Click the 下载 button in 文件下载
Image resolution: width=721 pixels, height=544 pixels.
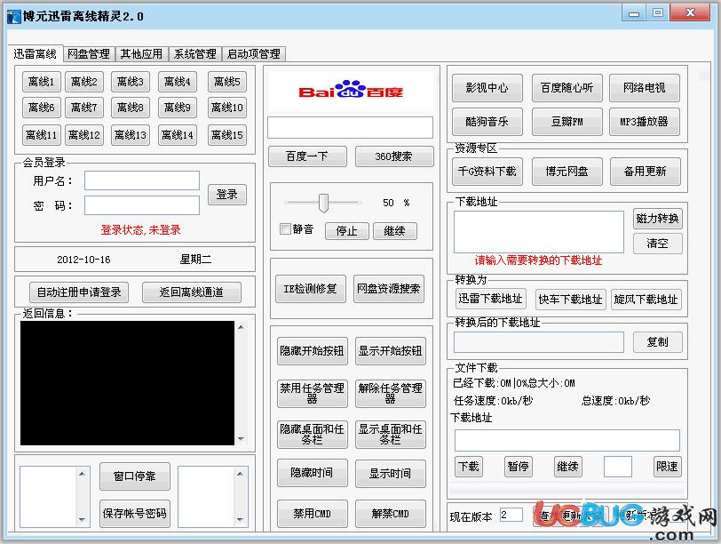(x=469, y=468)
